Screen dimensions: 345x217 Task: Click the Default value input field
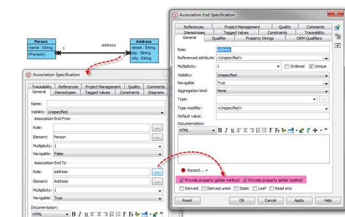(x=272, y=116)
